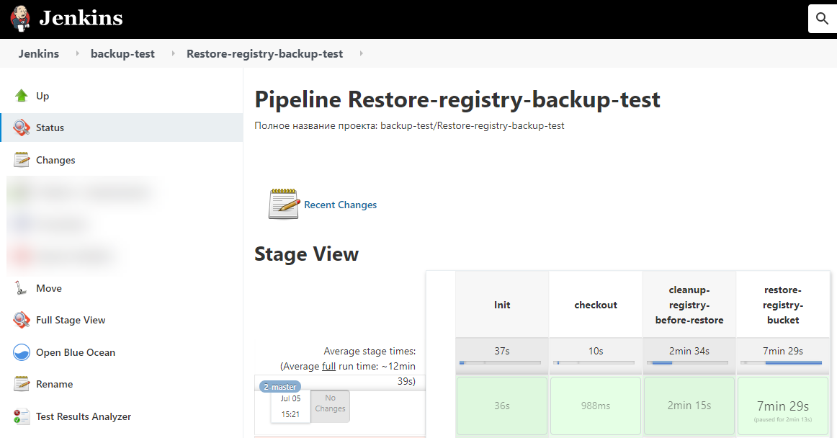
Task: Open the Recent Changes link
Action: pyautogui.click(x=340, y=205)
